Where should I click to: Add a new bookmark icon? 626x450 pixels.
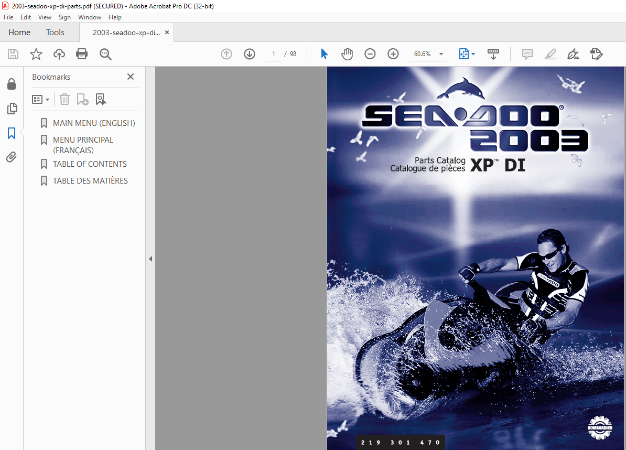[82, 99]
